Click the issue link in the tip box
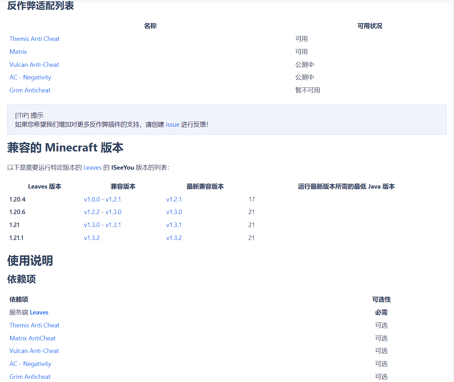Viewport: 454px width, 382px height. (x=172, y=124)
